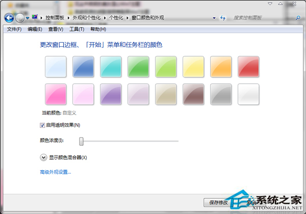Click the 当前颜色: 自定义 label
The image size is (306, 214).
pyautogui.click(x=59, y=113)
